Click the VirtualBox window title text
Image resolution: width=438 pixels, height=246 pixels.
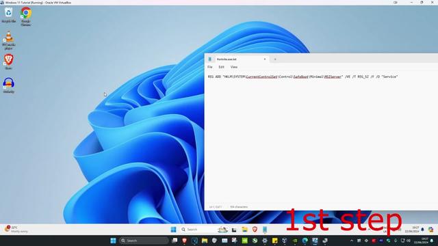(38, 2)
